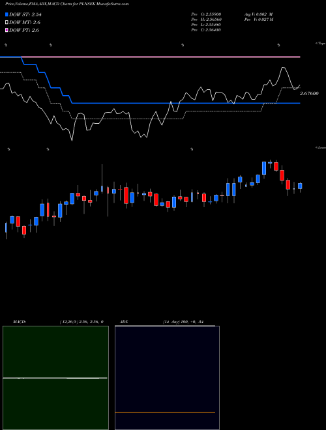The image size is (326, 430).
Task: Click the magenta DOW PT legend swatch
Action: tap(7, 30)
